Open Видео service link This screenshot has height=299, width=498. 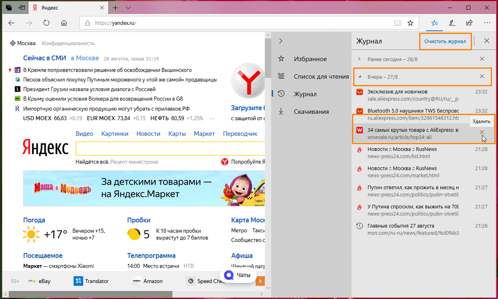(85, 133)
